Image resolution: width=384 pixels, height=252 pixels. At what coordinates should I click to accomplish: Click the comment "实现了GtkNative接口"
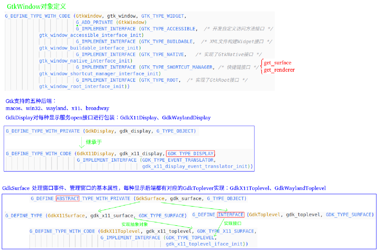(228, 55)
